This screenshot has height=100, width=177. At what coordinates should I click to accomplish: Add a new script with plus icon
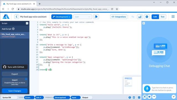click(x=13, y=29)
